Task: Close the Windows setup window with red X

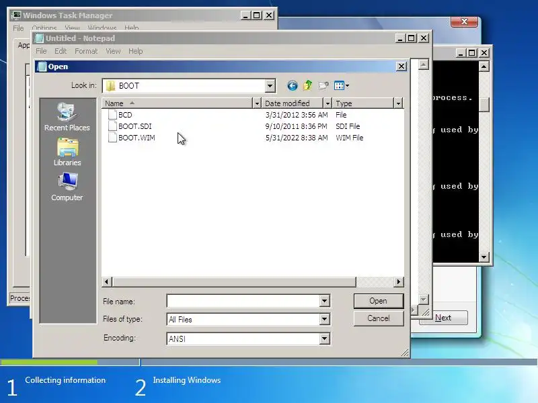Action: coord(464,21)
